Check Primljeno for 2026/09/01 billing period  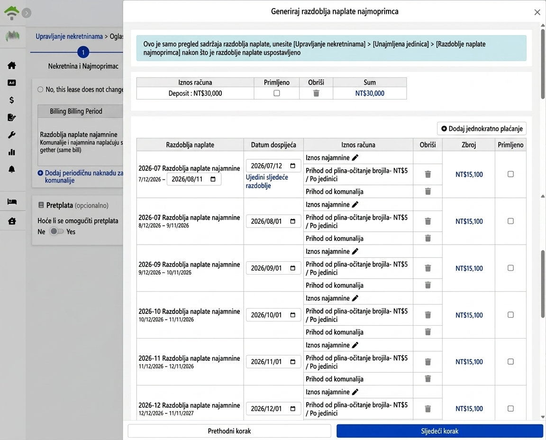pyautogui.click(x=510, y=268)
